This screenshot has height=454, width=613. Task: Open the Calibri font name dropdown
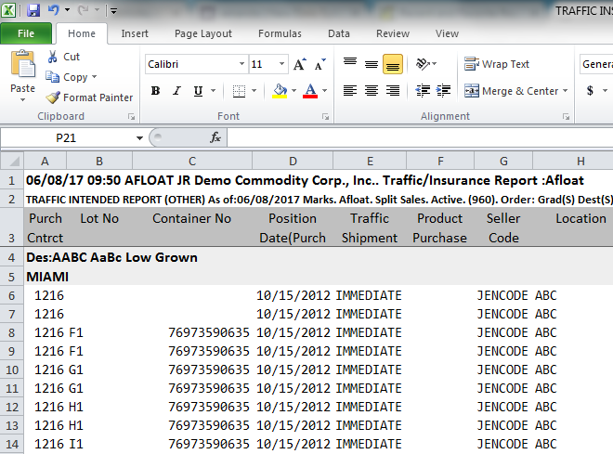[241, 64]
